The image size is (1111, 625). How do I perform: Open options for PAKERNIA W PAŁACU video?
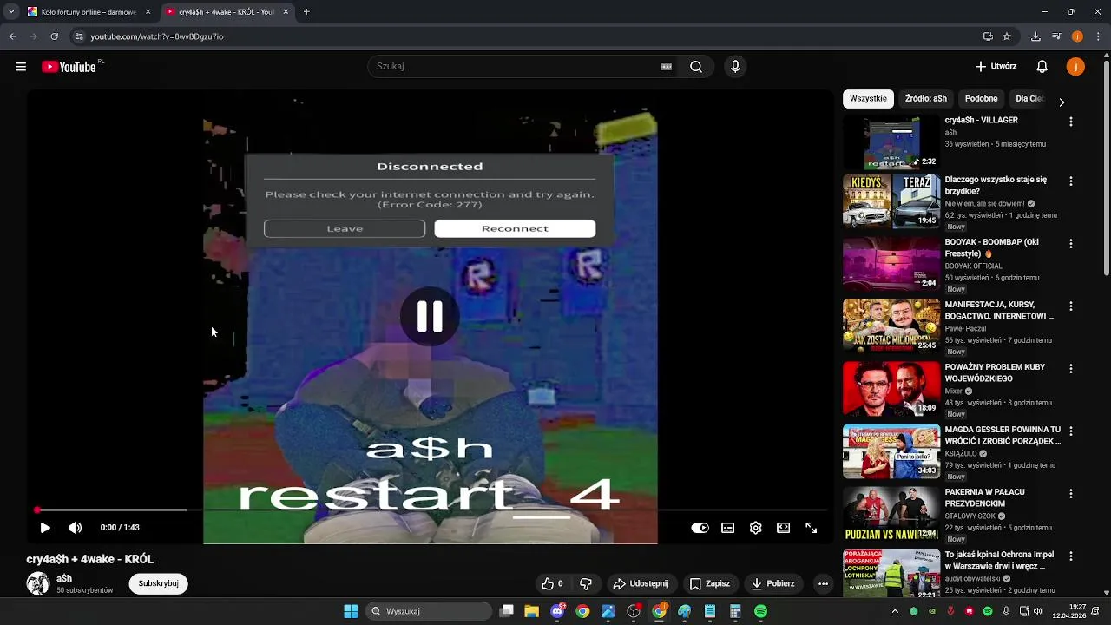1070,494
